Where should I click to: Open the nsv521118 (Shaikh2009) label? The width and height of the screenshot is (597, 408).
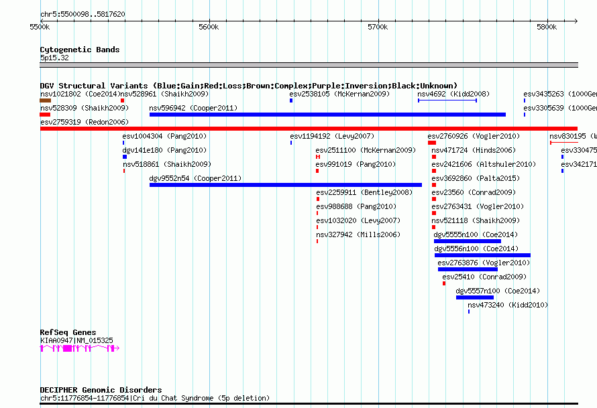click(476, 220)
